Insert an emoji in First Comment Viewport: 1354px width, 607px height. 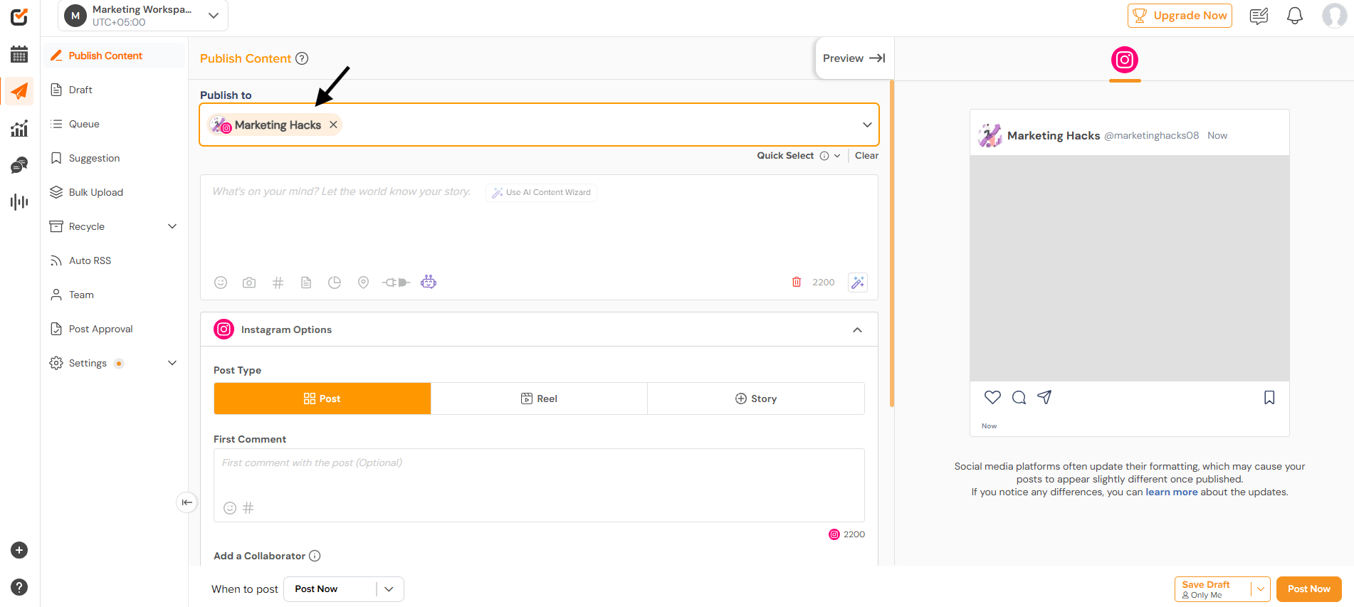coord(230,508)
